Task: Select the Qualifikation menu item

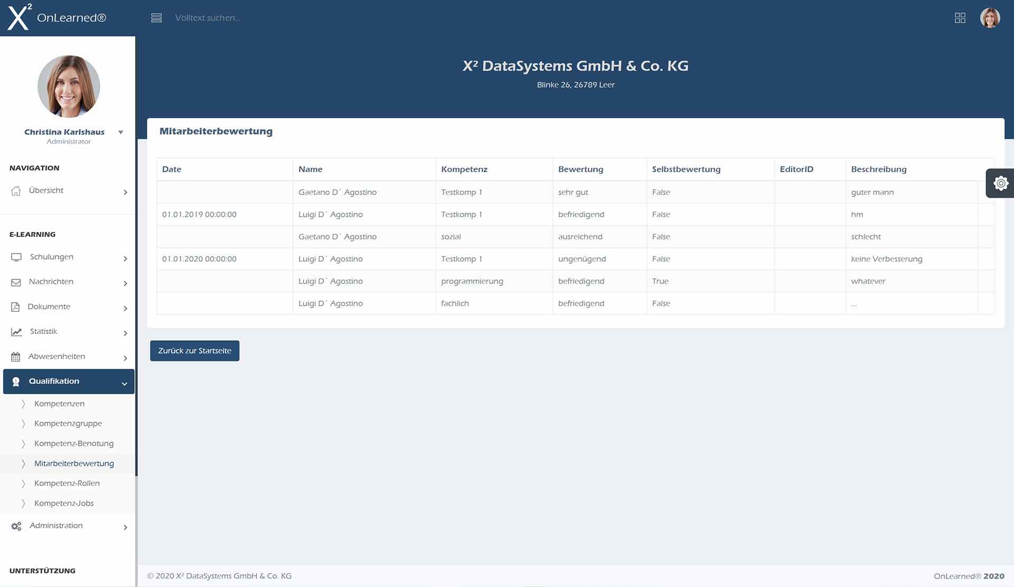Action: tap(69, 381)
